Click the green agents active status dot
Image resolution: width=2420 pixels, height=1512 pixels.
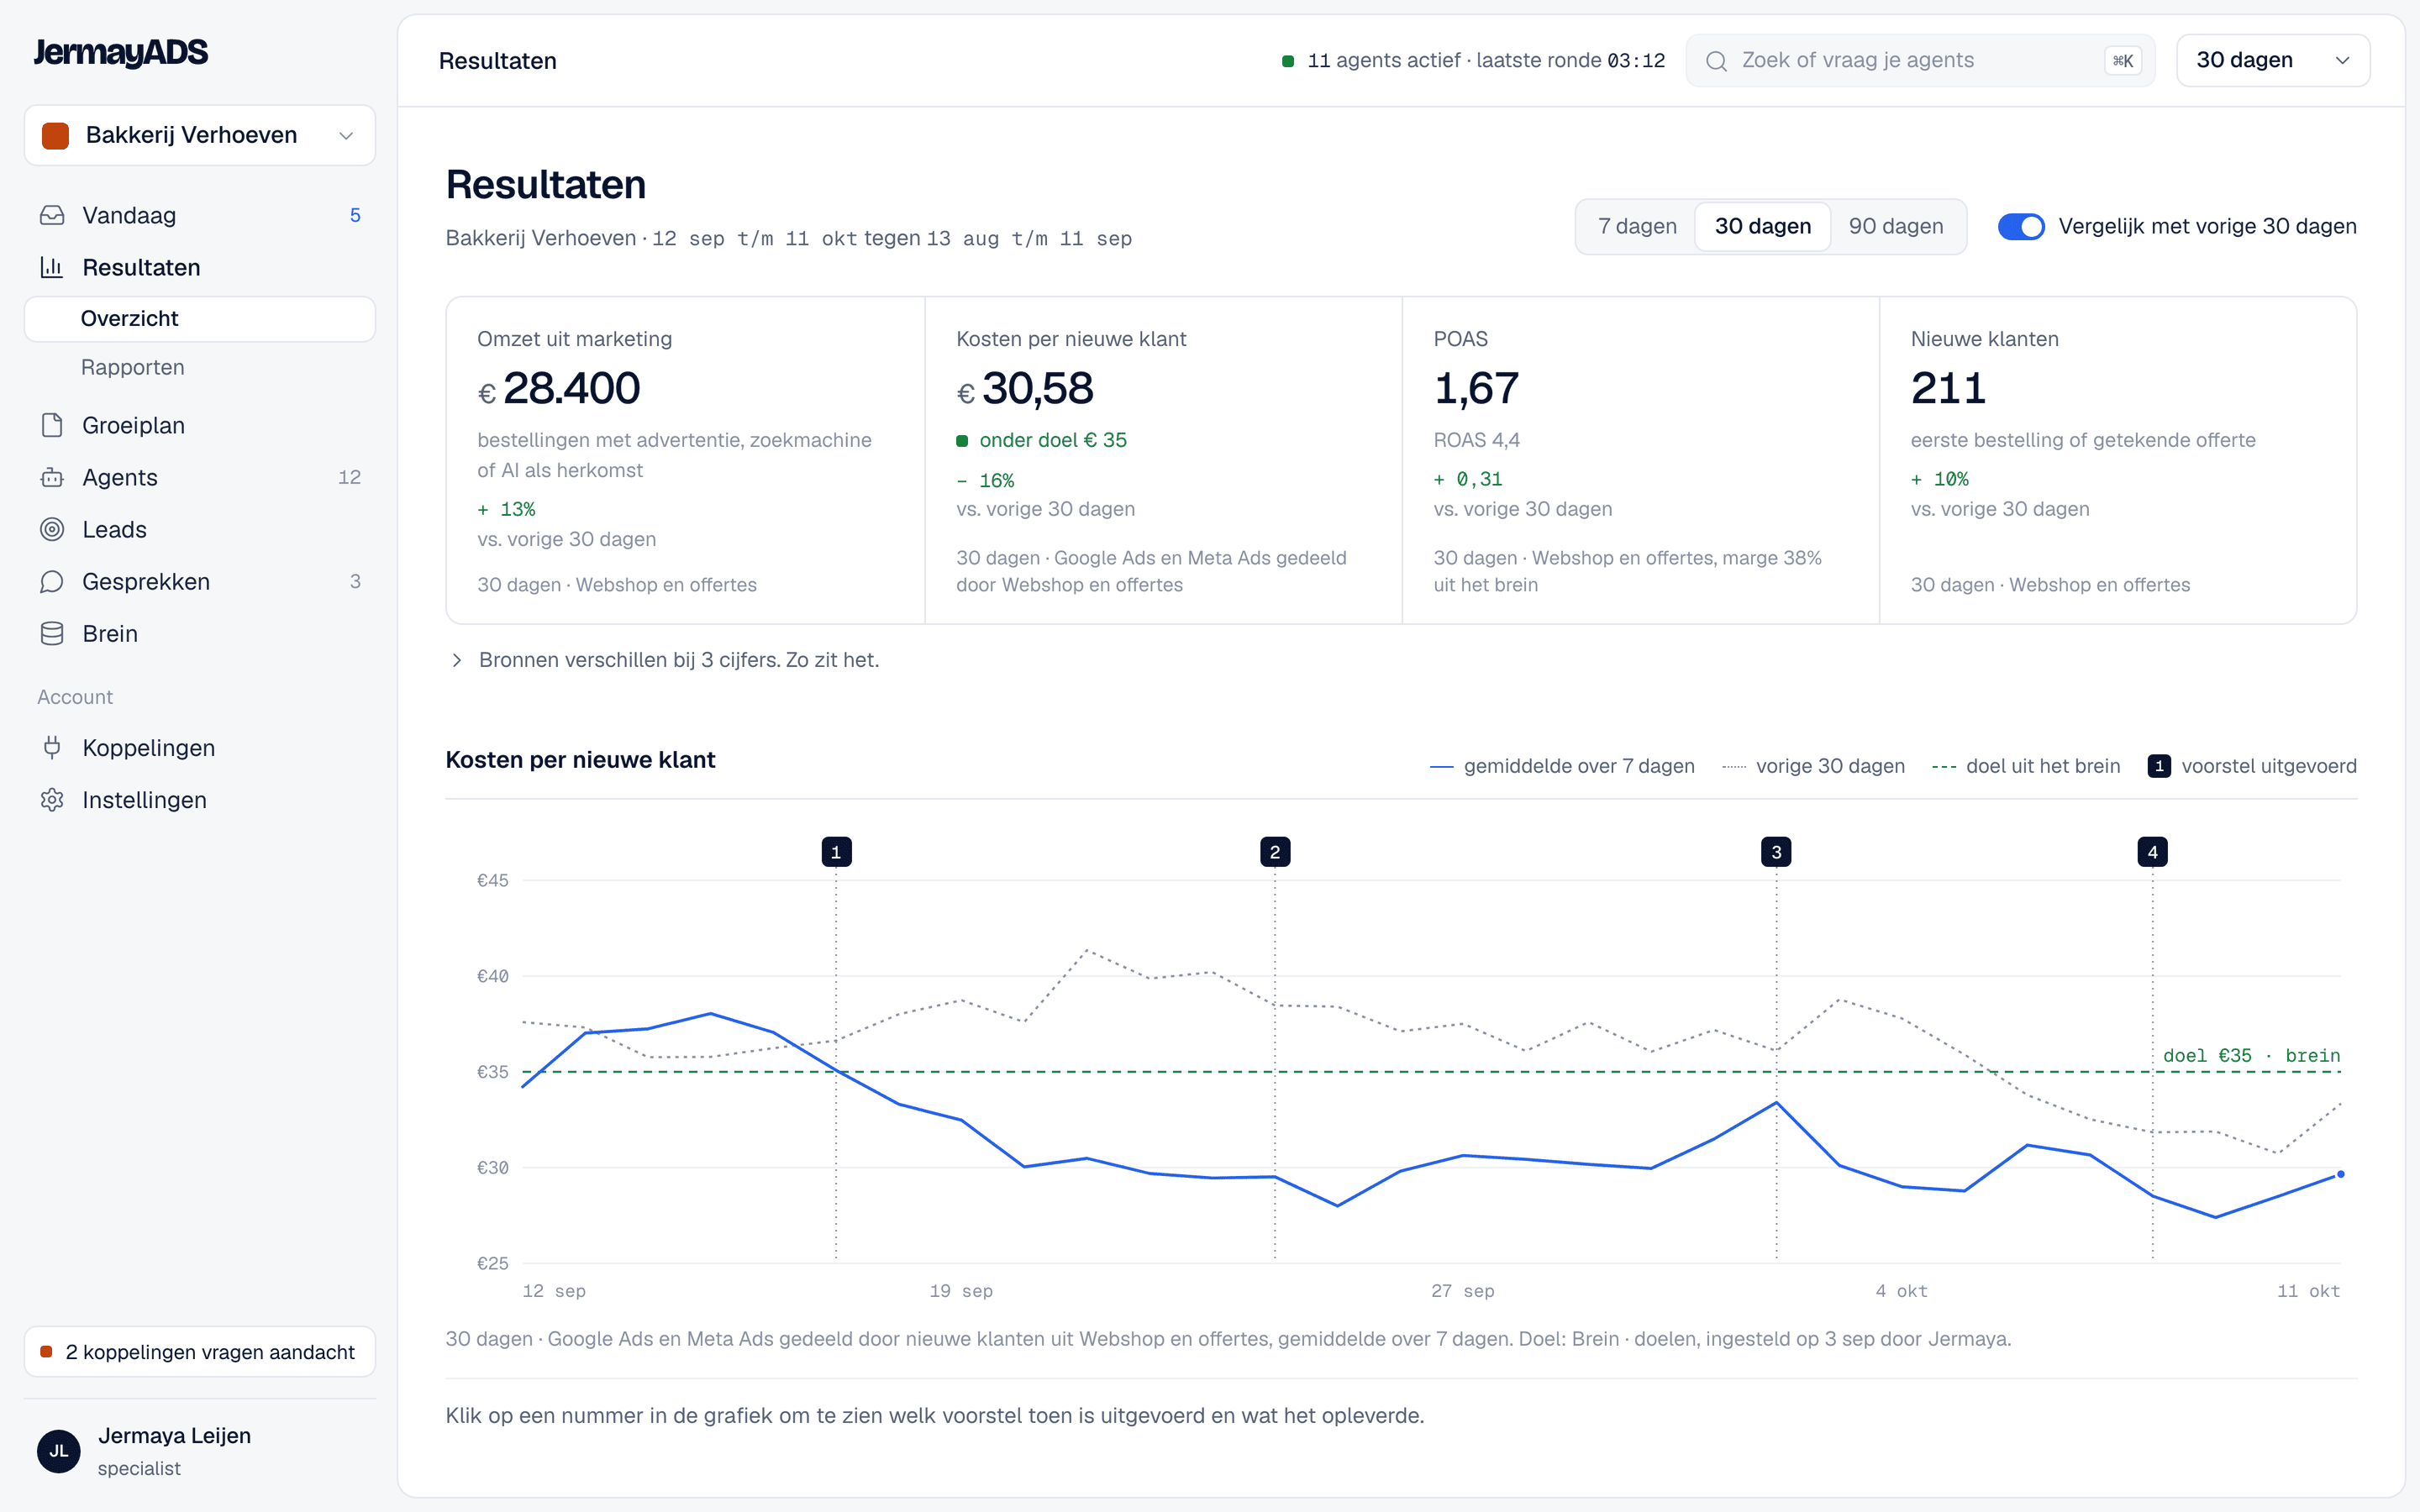click(x=1288, y=61)
